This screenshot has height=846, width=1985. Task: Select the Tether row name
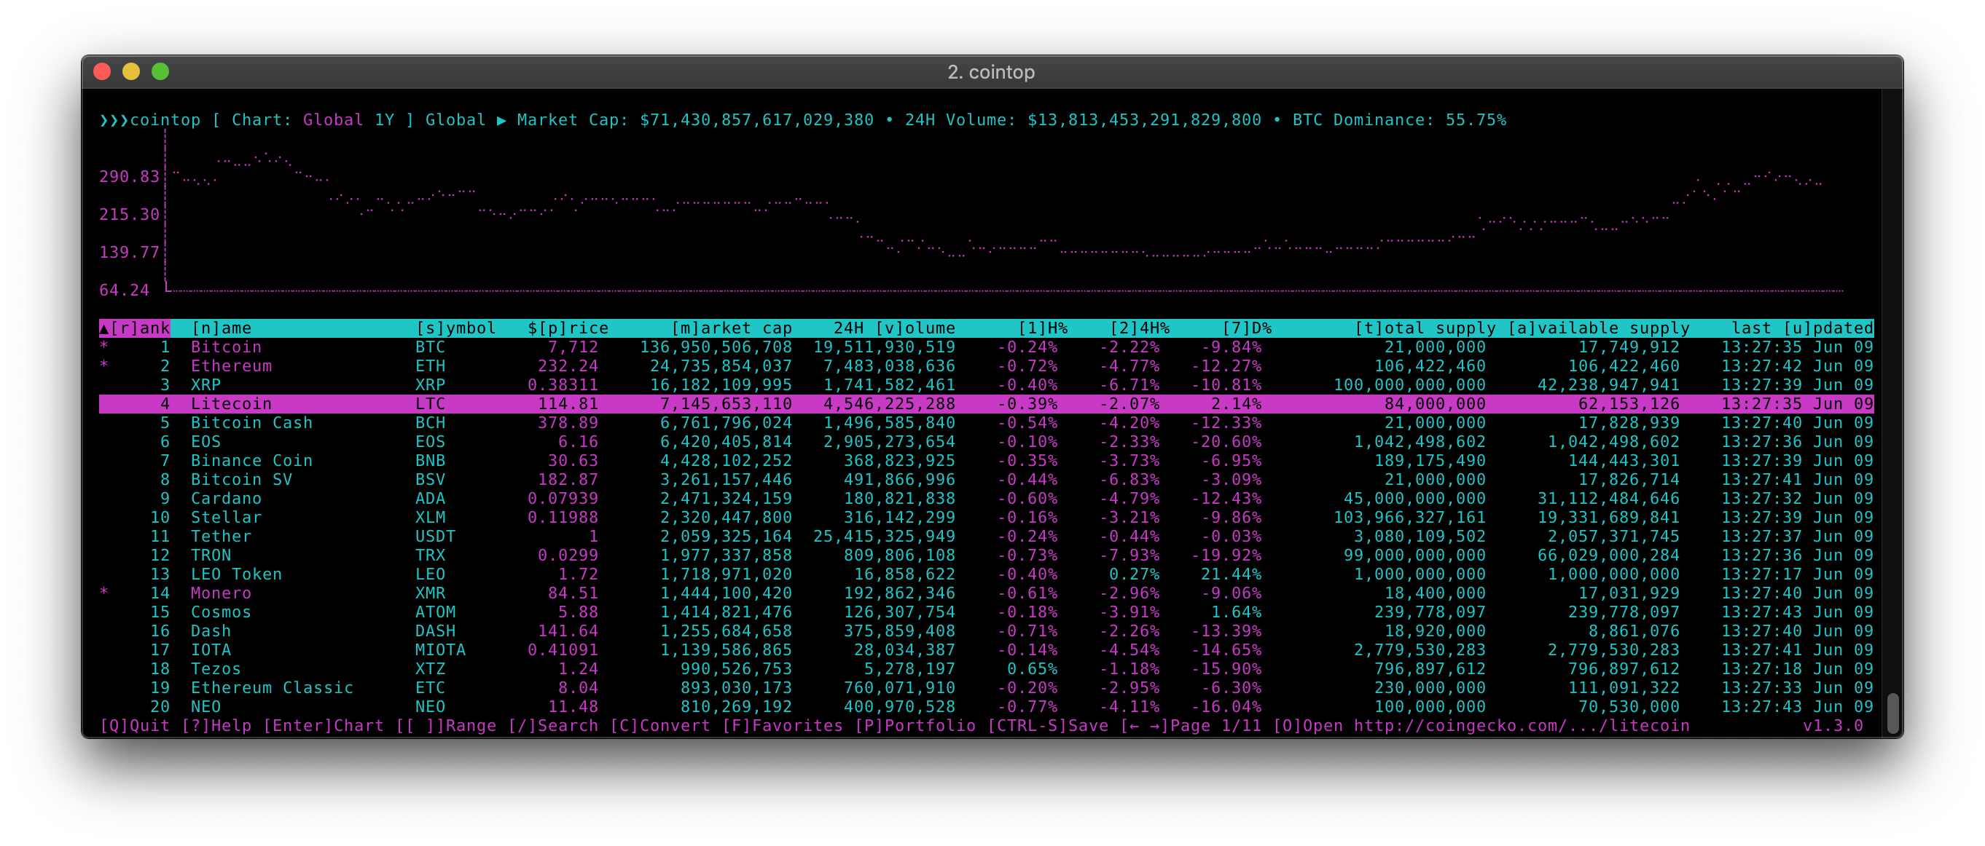221,537
